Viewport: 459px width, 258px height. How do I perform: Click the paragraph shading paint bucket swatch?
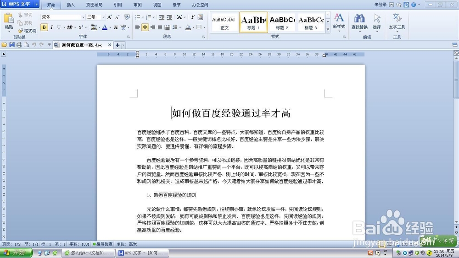pos(188,27)
